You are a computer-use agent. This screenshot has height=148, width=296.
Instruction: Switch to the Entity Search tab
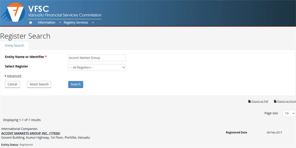click(14, 46)
